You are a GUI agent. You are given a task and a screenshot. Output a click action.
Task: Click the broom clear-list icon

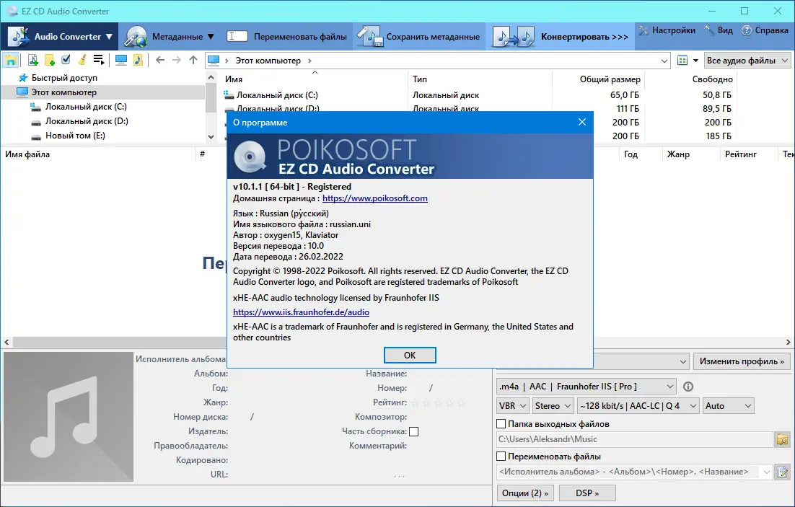coord(82,61)
